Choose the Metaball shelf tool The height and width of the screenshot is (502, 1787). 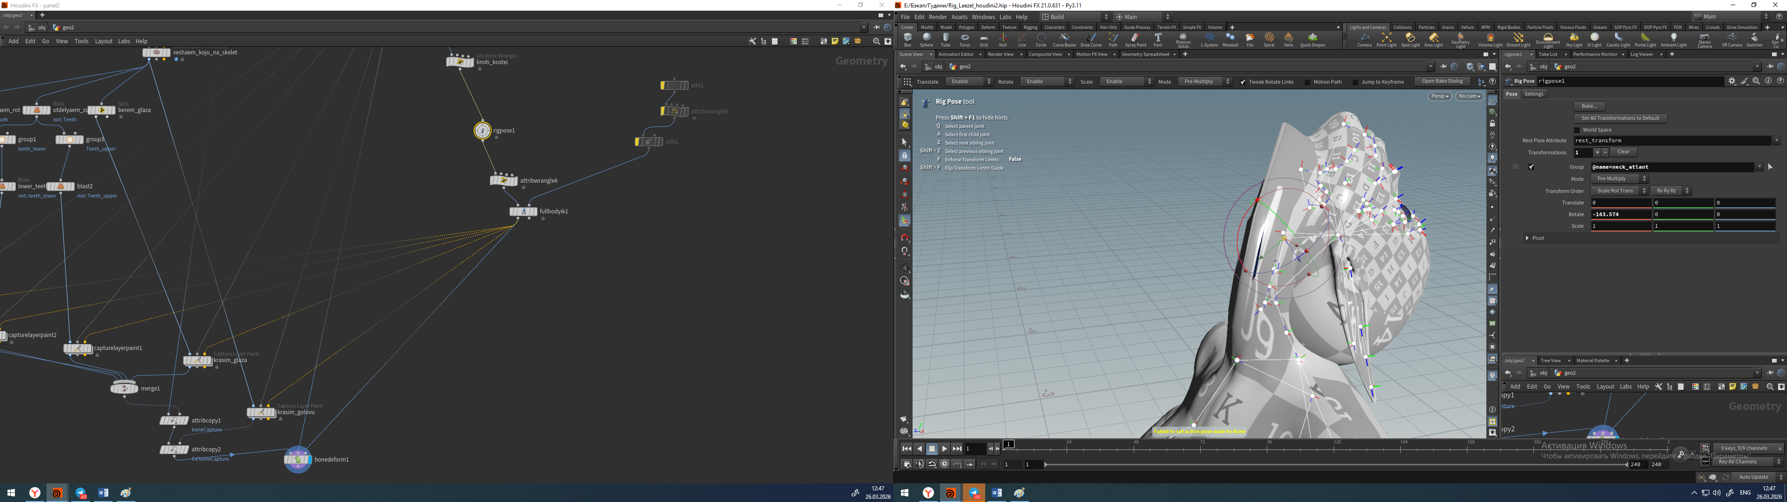[1230, 40]
